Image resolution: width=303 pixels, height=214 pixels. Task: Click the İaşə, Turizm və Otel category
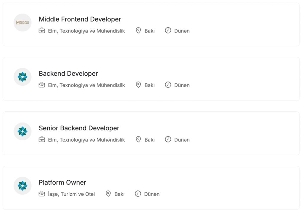71,194
